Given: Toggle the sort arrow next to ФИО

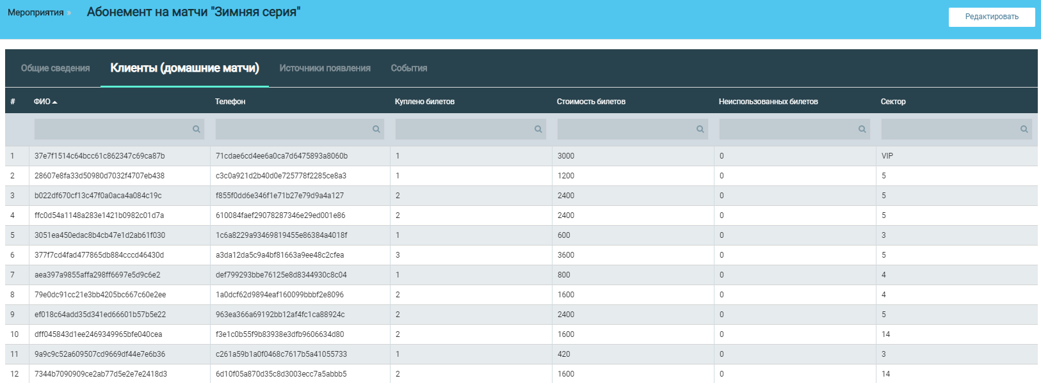Looking at the screenshot, I should click(55, 102).
